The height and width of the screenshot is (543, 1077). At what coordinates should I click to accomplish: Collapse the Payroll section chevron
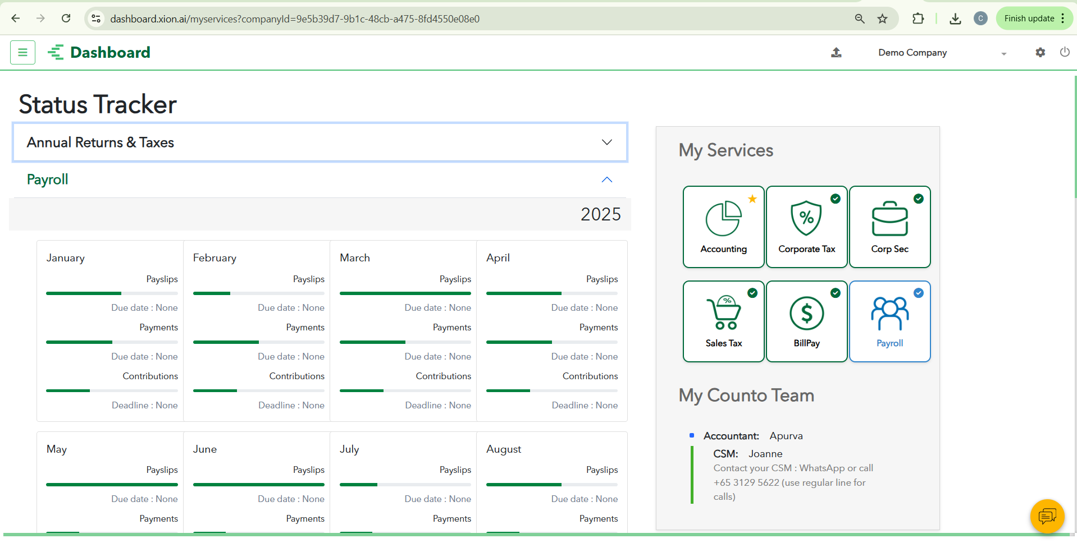pyautogui.click(x=606, y=180)
